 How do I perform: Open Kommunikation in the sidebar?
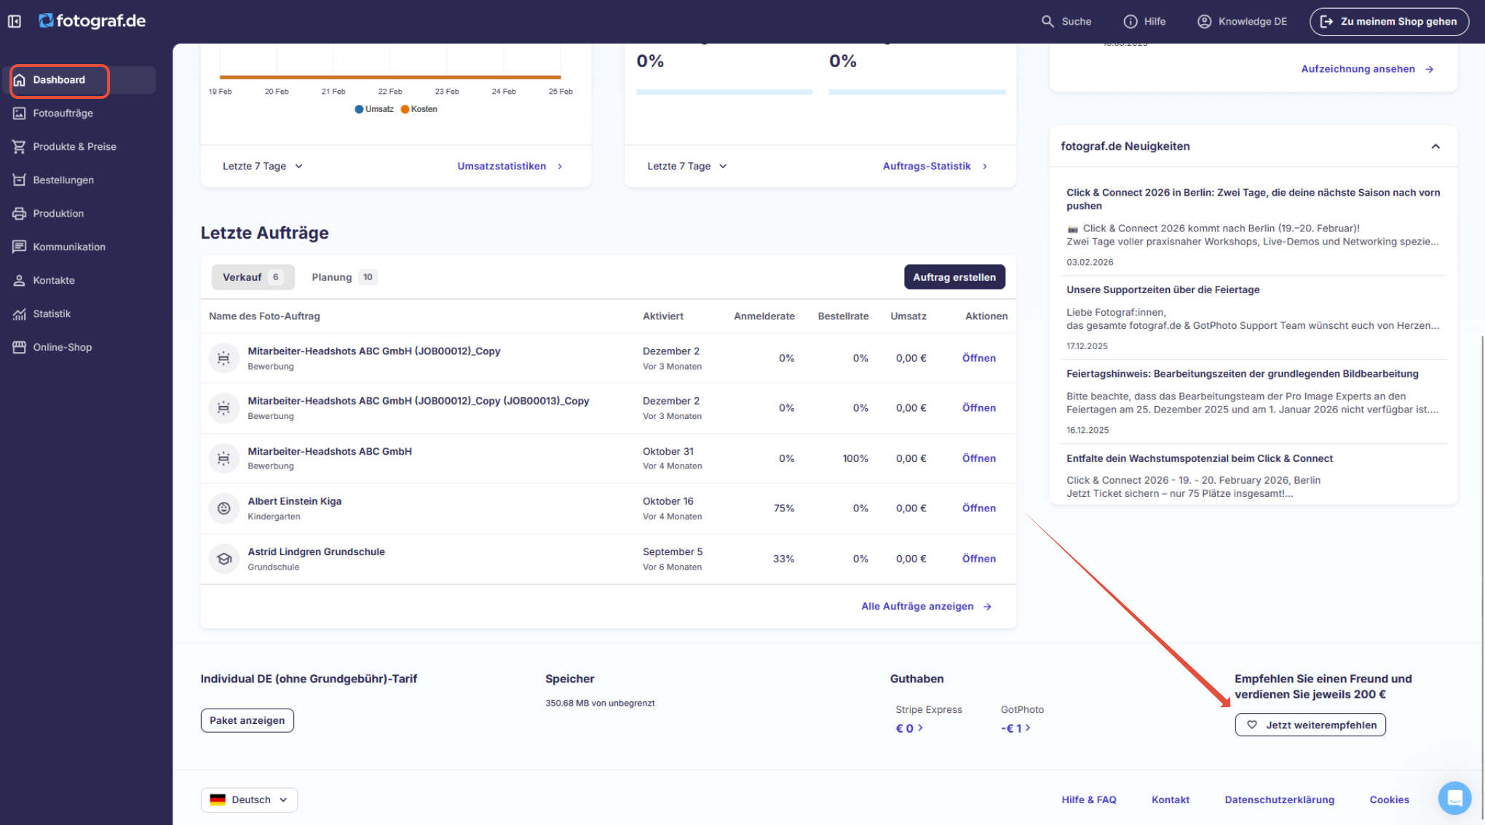tap(68, 247)
